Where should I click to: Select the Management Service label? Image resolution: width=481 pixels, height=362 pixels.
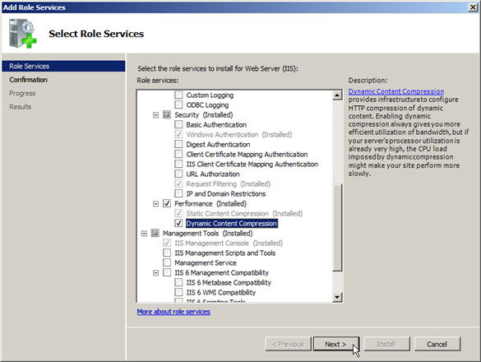(x=206, y=262)
